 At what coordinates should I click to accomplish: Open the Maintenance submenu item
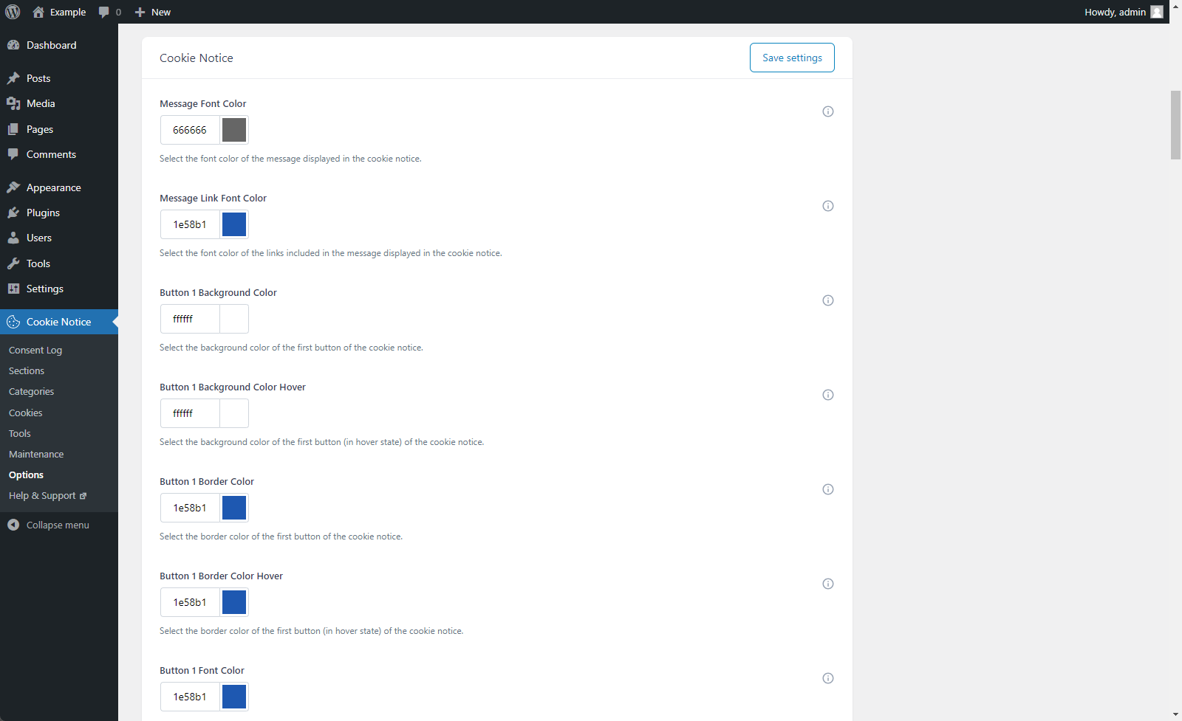click(x=36, y=454)
